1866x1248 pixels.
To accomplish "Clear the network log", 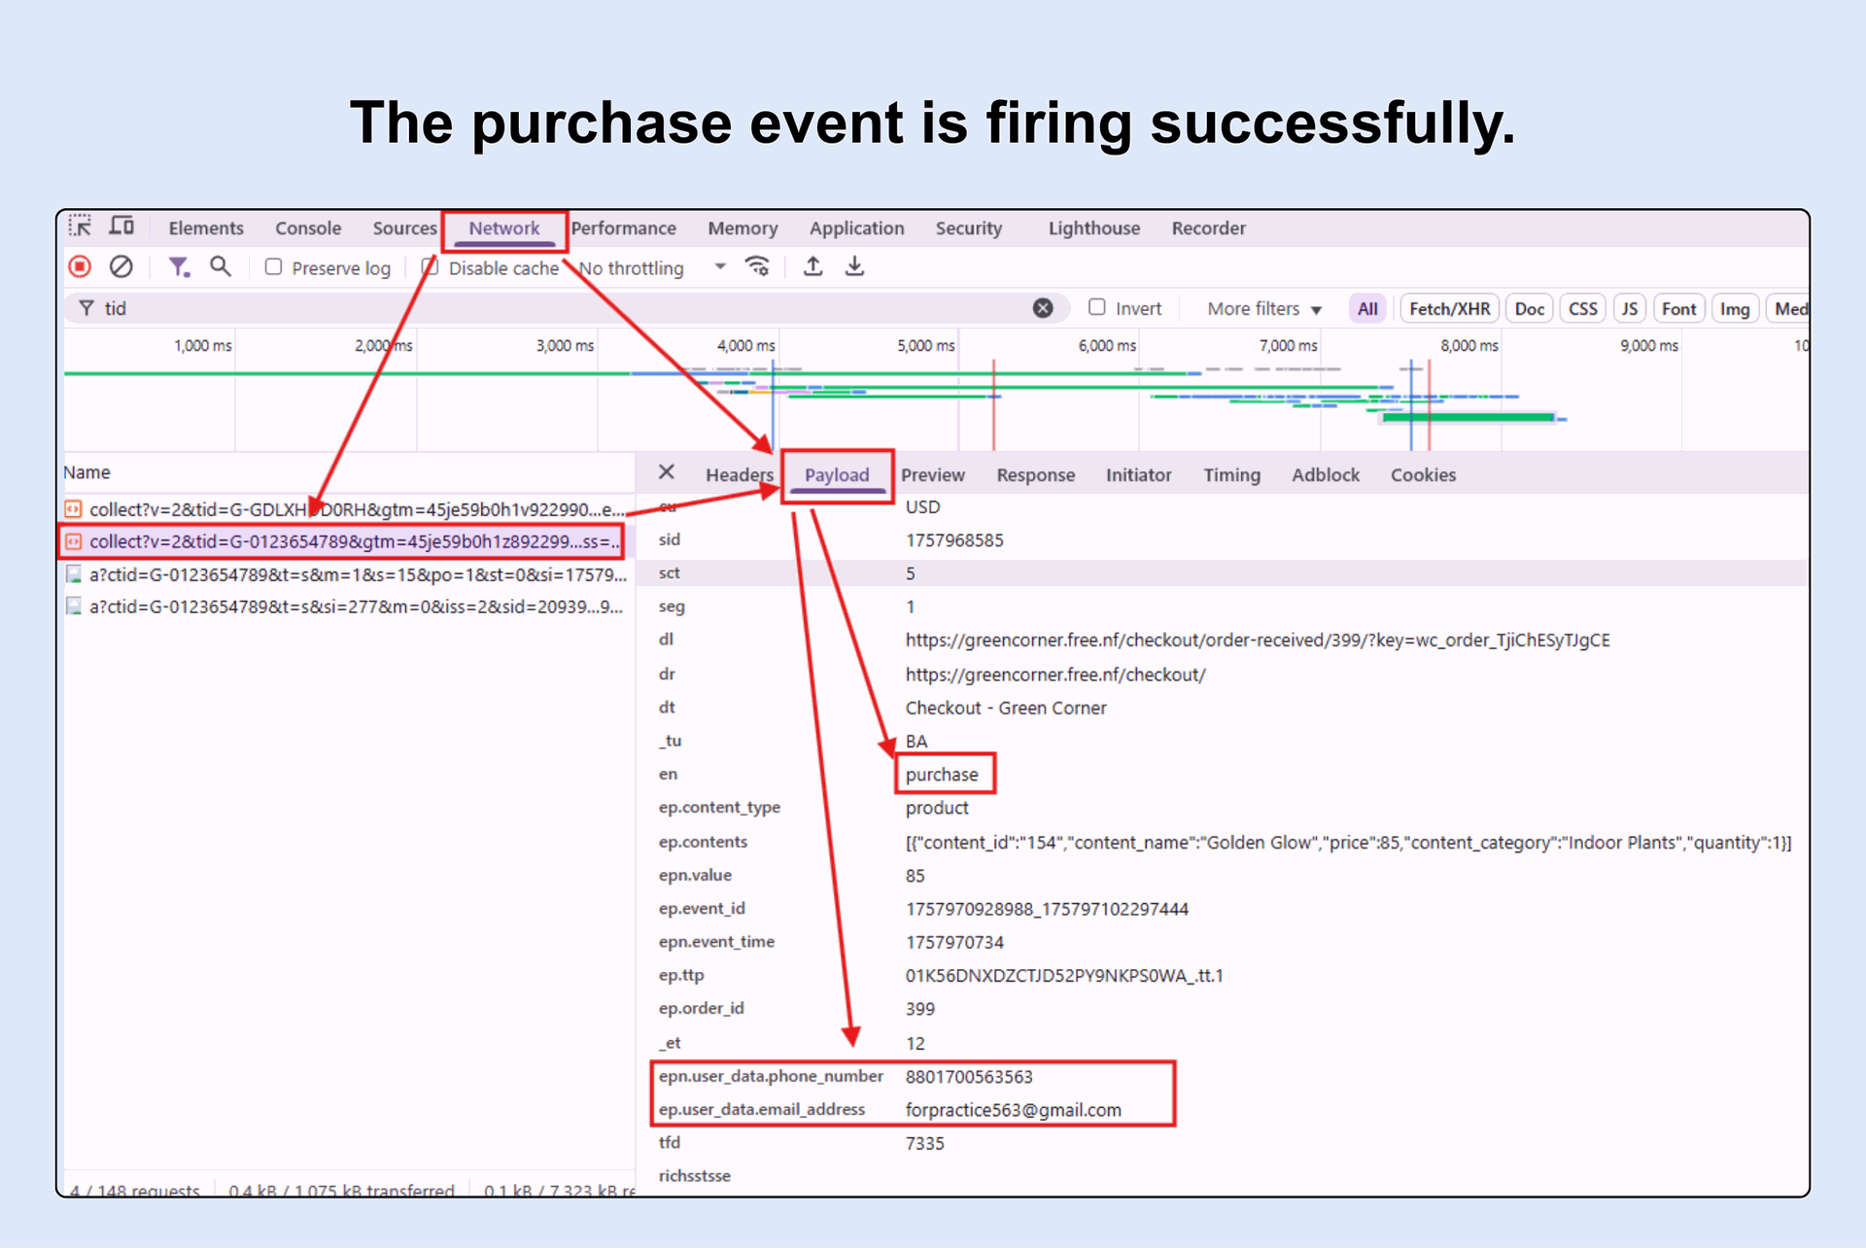I will coord(121,266).
